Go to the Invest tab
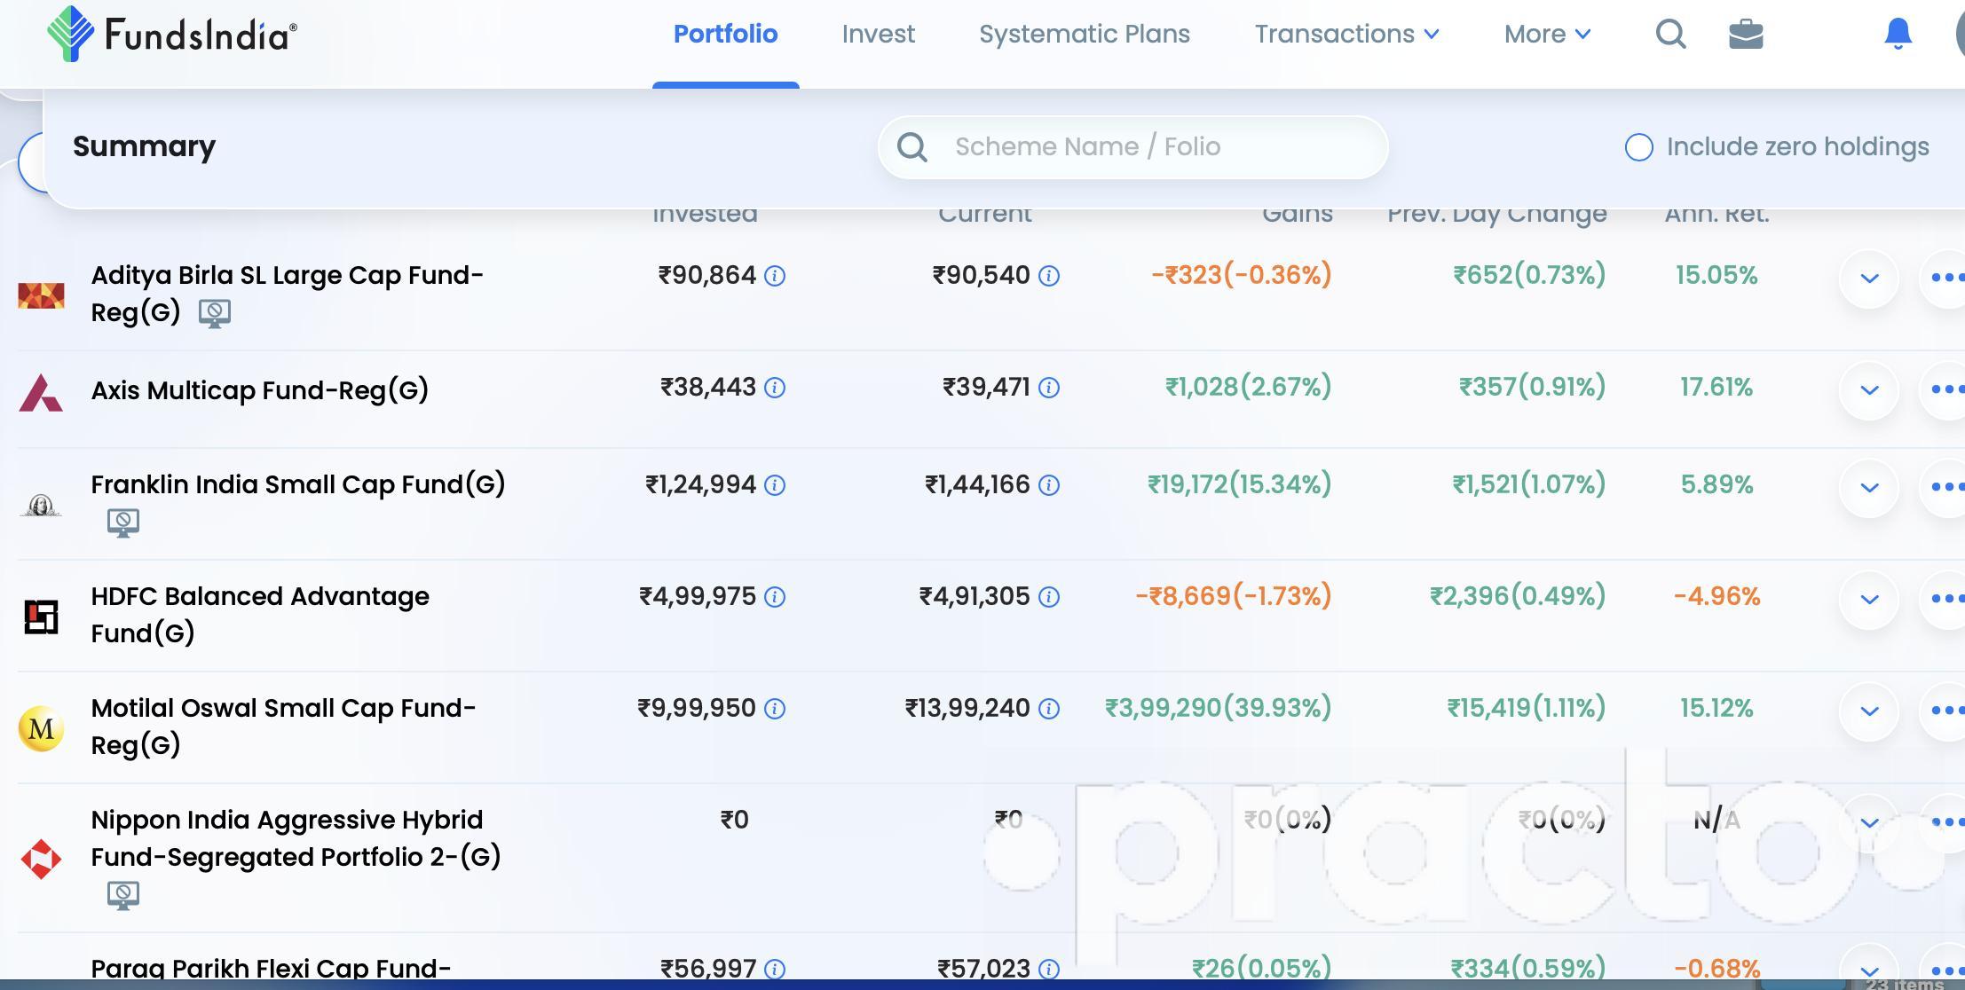Viewport: 1965px width, 990px height. (878, 34)
